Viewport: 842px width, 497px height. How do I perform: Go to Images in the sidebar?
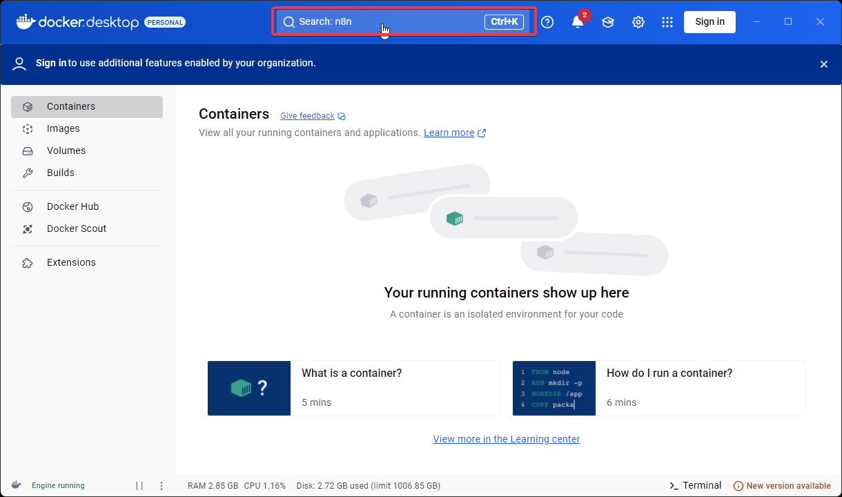(87, 129)
